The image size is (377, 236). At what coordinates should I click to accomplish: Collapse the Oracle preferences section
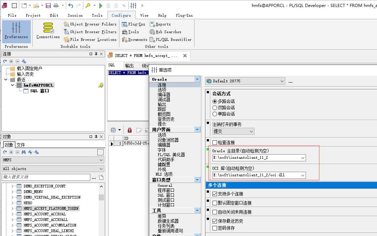(x=197, y=79)
